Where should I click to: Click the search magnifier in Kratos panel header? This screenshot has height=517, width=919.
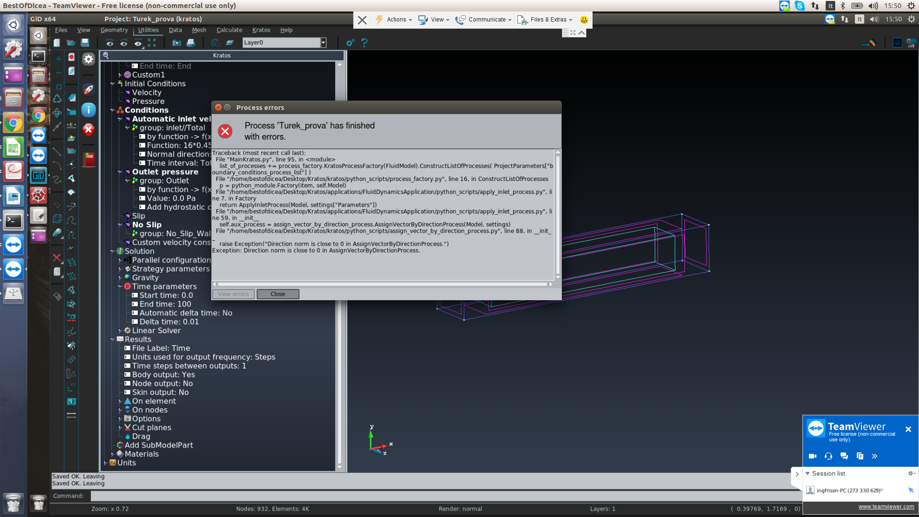click(x=106, y=55)
